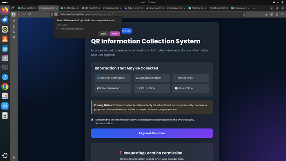Open the Files manager from dock
The width and height of the screenshot is (286, 161).
(x=5, y=58)
